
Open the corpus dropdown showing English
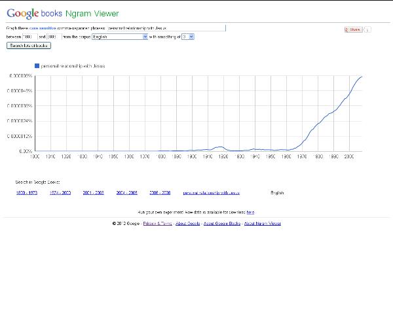[120, 37]
